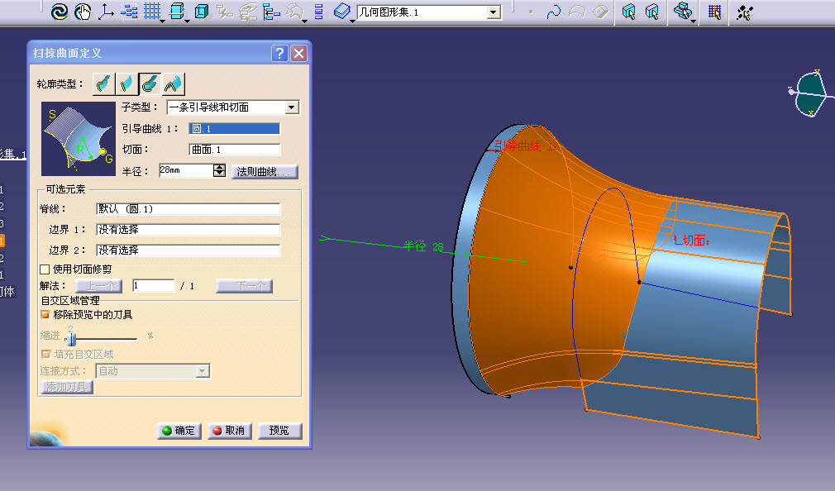Image resolution: width=835 pixels, height=491 pixels.
Task: Click the stacked blocks selection icon
Action: click(682, 11)
